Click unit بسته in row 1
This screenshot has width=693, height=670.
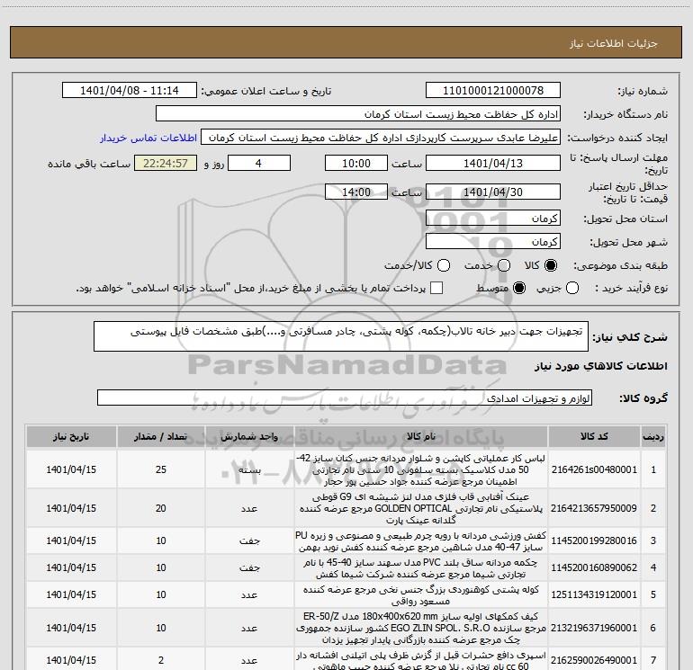pyautogui.click(x=249, y=470)
